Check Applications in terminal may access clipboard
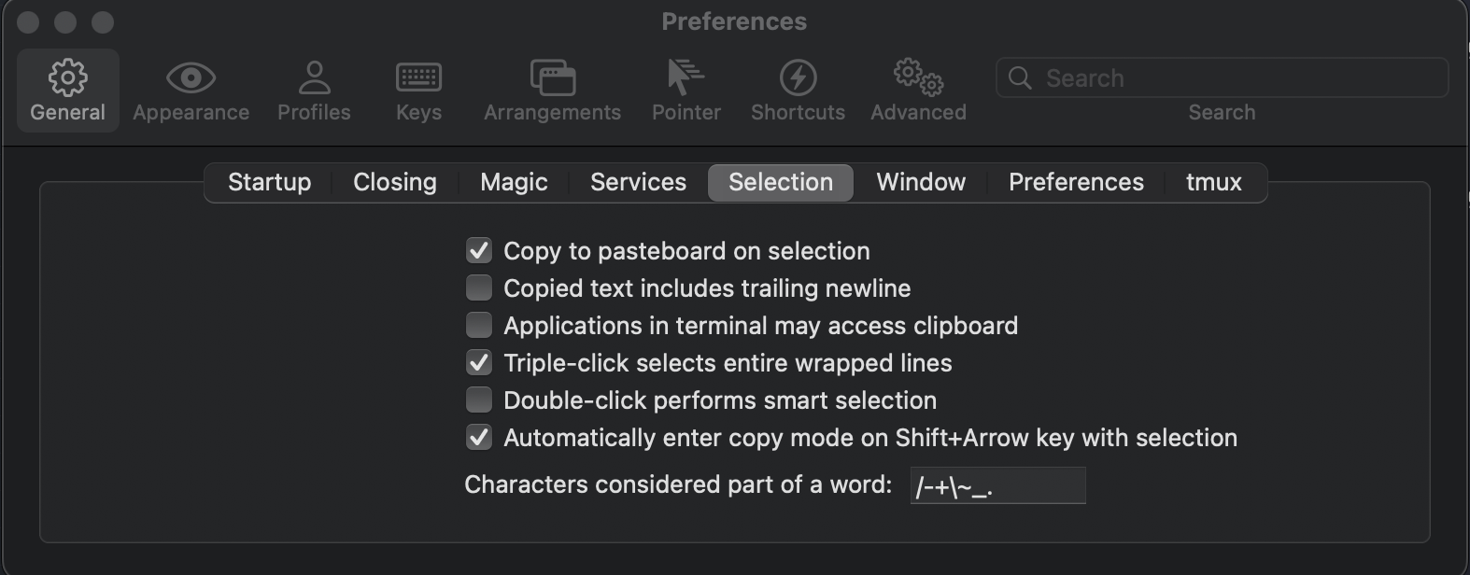Image resolution: width=1470 pixels, height=575 pixels. click(x=479, y=325)
